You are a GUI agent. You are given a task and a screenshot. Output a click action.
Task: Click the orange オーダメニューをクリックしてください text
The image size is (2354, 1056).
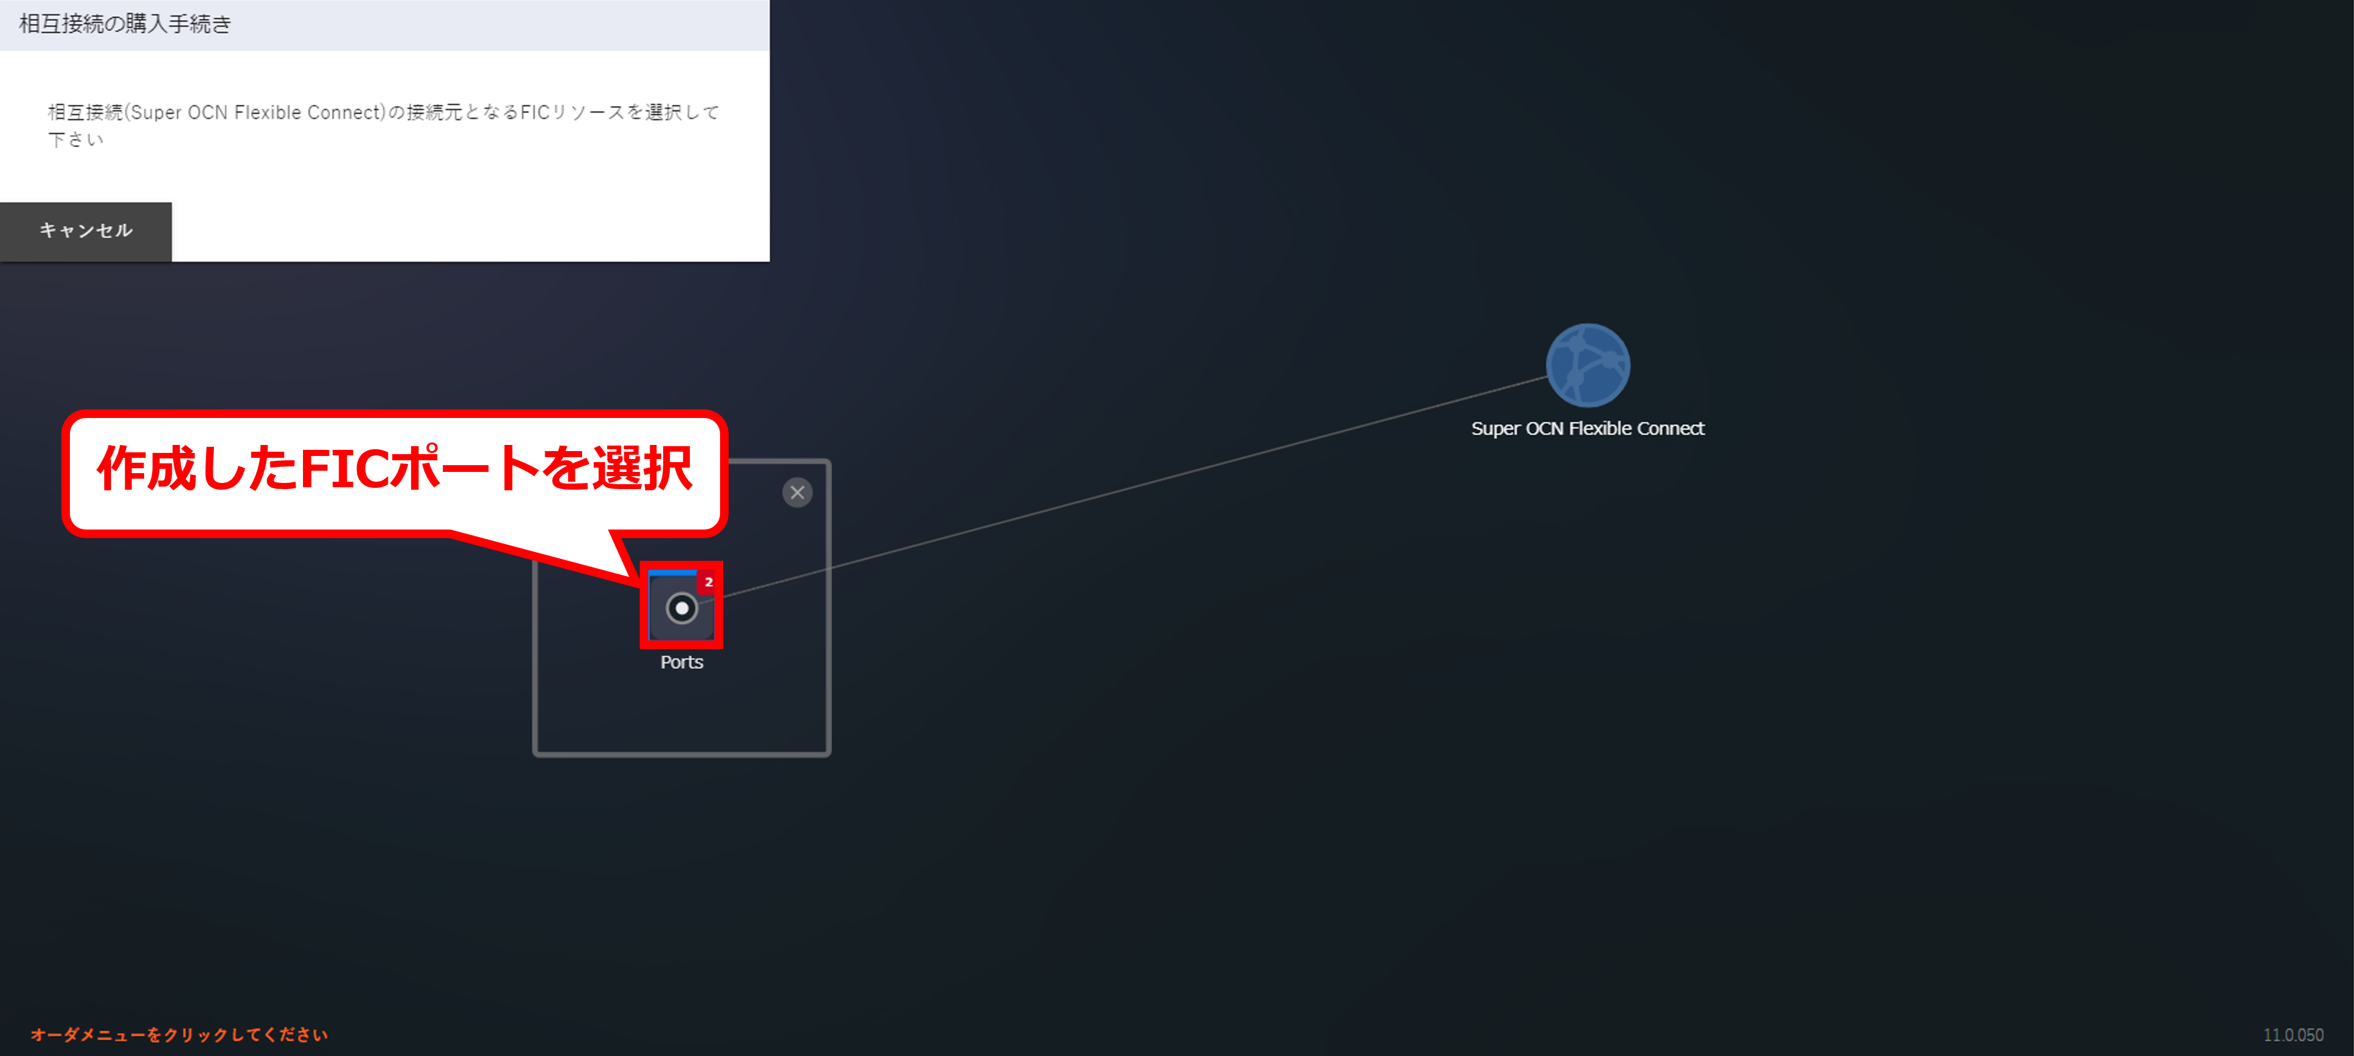tap(179, 1034)
